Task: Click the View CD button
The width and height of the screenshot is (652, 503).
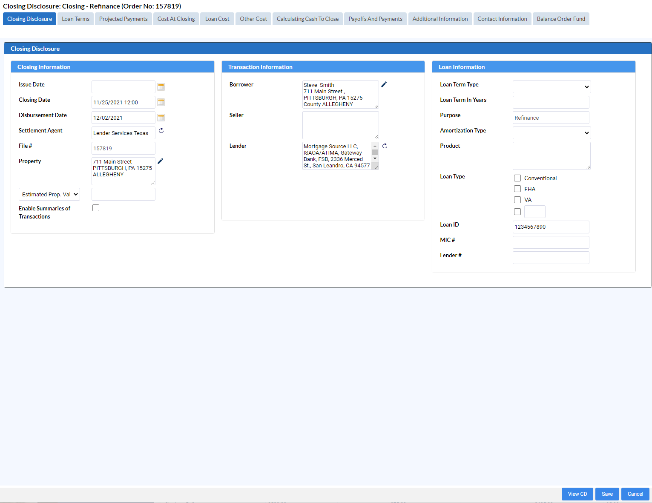Action: tap(577, 494)
